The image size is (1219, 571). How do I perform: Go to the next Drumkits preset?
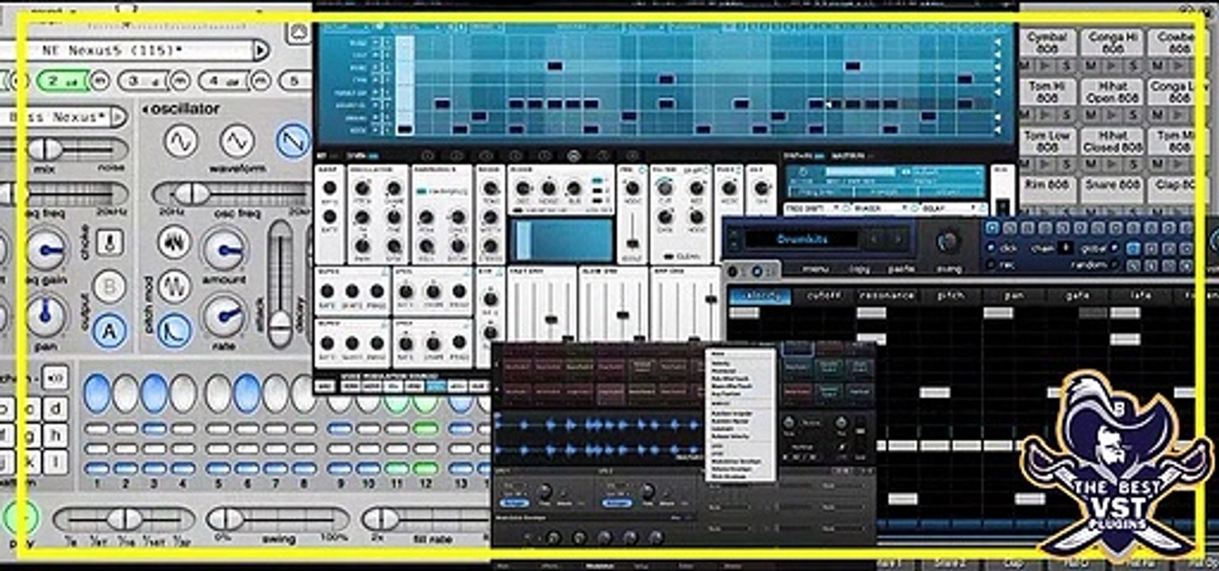point(898,238)
